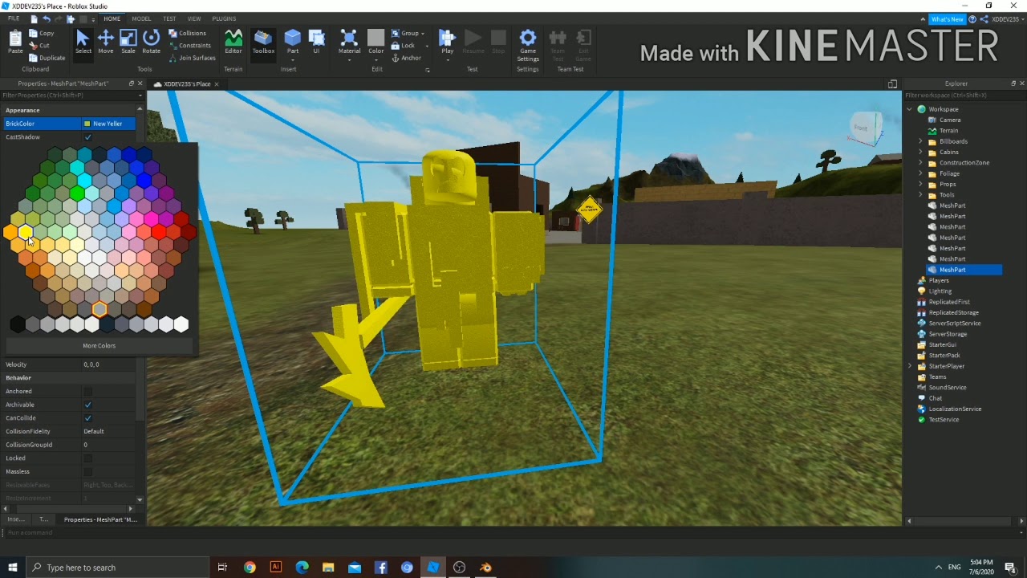Select the Select tool in ribbon
1027x578 pixels.
[x=83, y=43]
